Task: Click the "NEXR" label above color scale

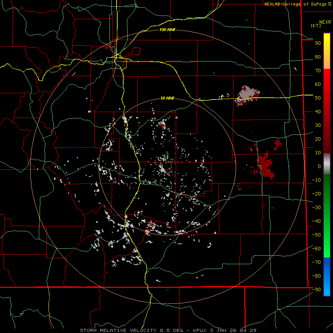Action: click(325, 22)
